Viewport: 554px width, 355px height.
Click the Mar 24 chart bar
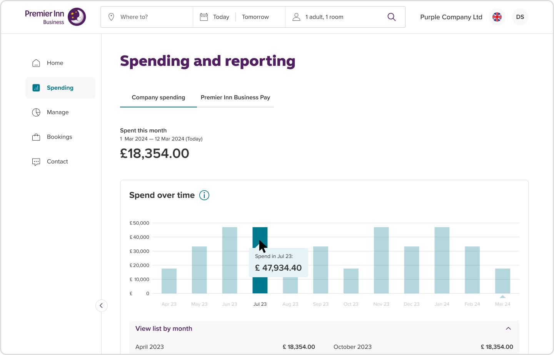pos(503,281)
